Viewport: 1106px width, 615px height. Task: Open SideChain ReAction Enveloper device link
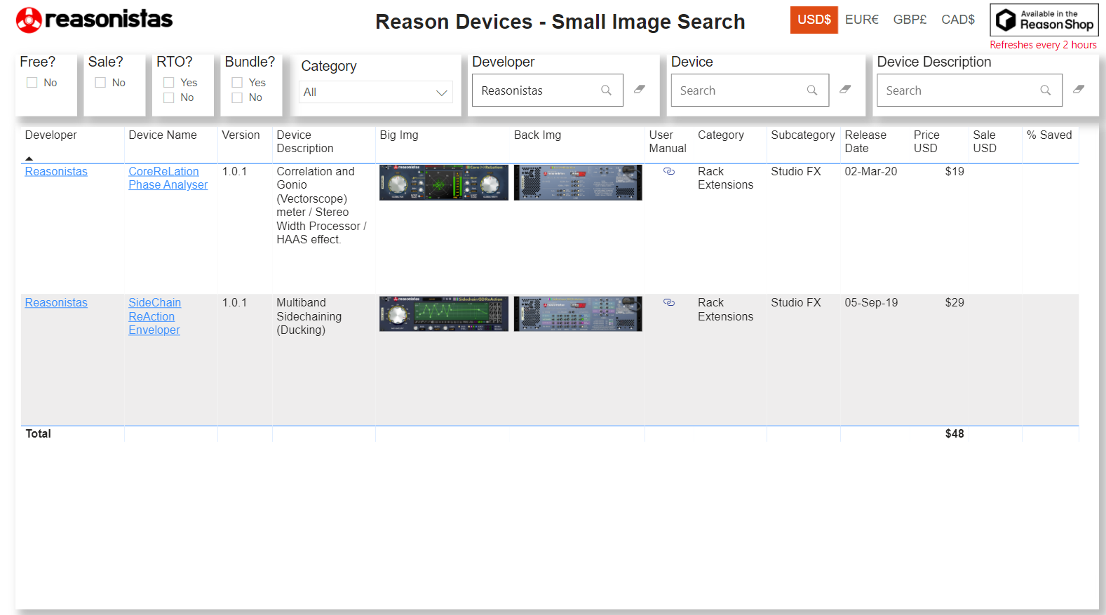(154, 316)
